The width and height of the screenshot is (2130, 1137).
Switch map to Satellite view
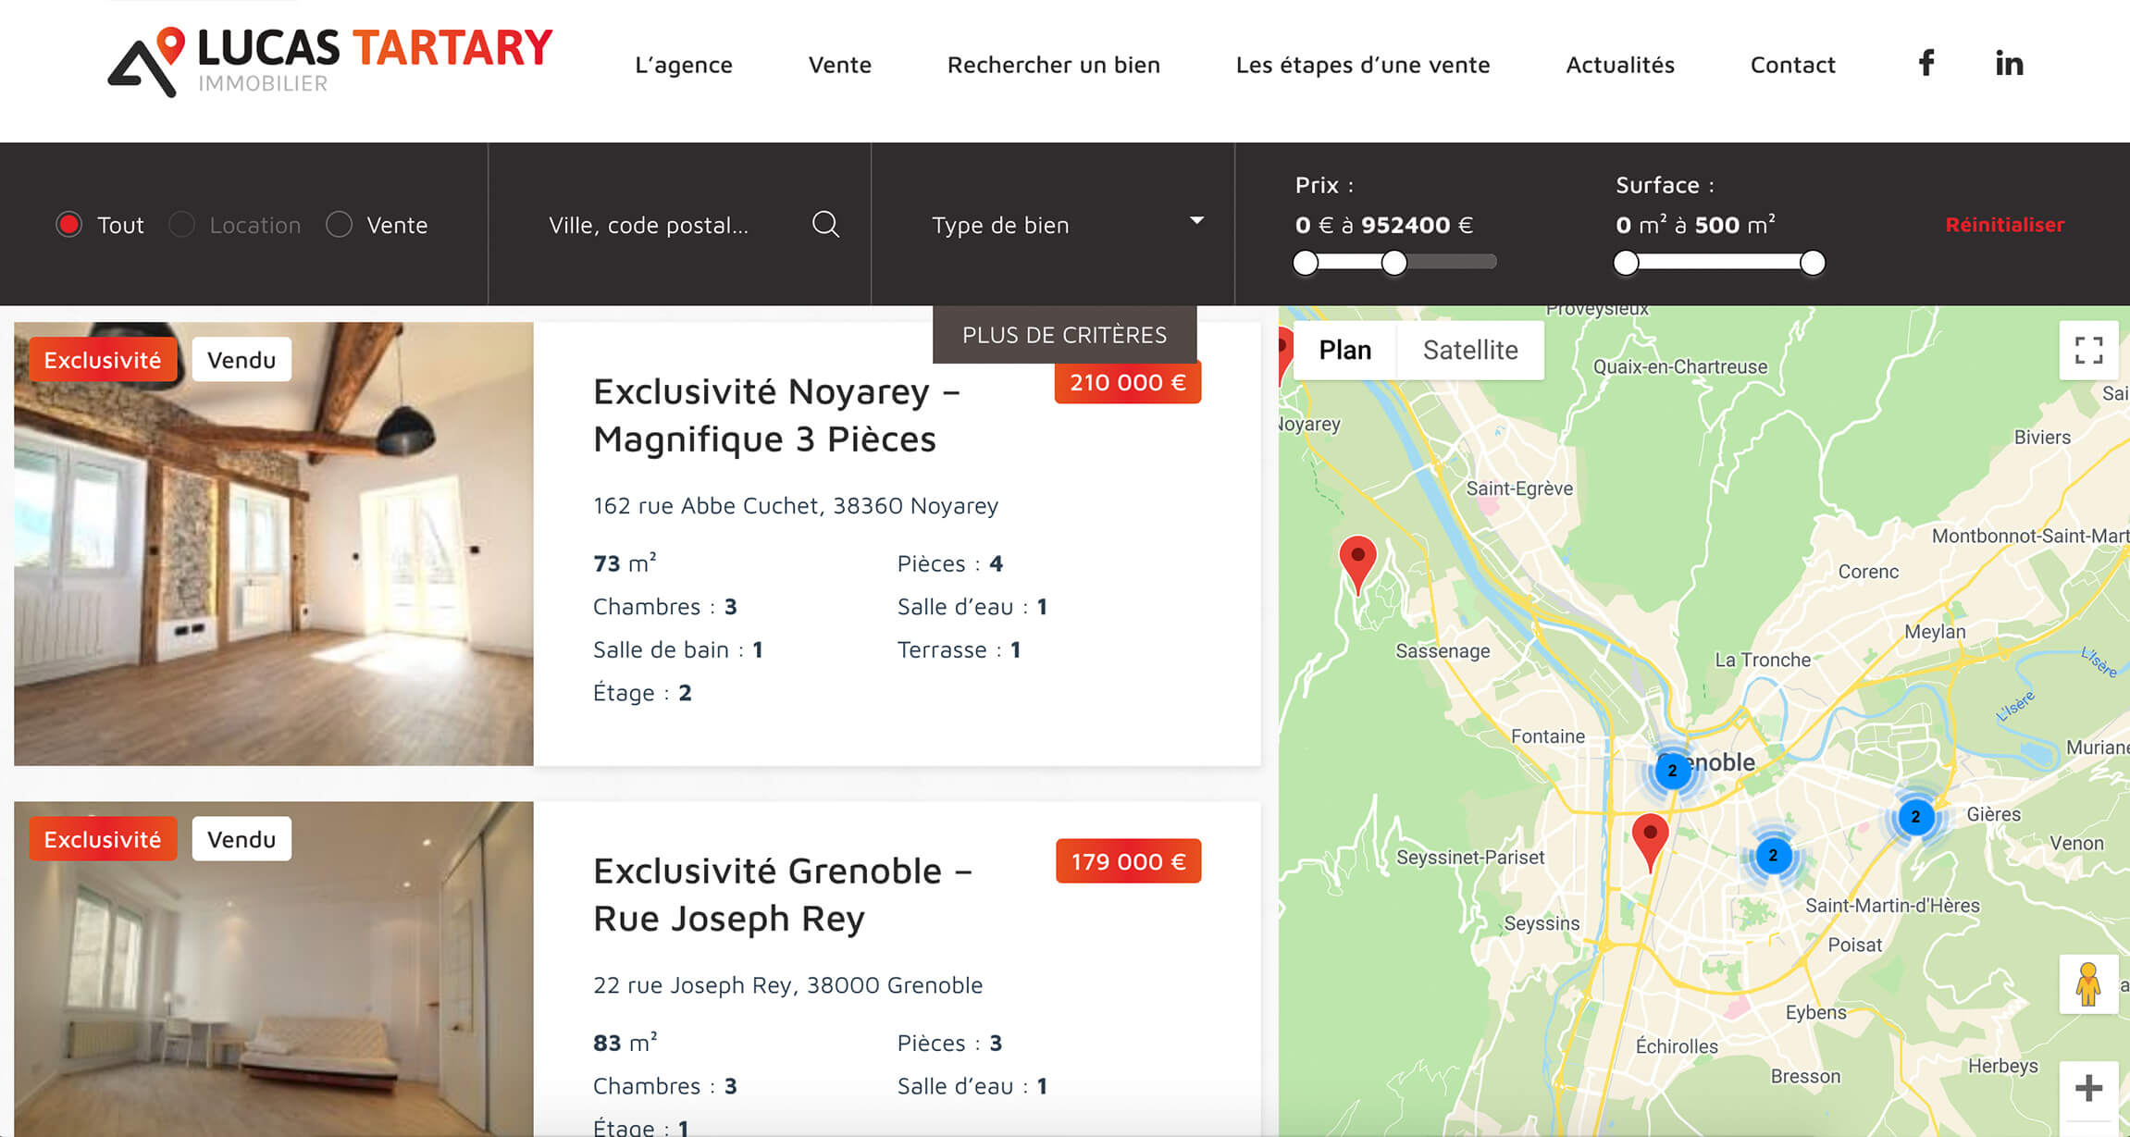pos(1470,350)
